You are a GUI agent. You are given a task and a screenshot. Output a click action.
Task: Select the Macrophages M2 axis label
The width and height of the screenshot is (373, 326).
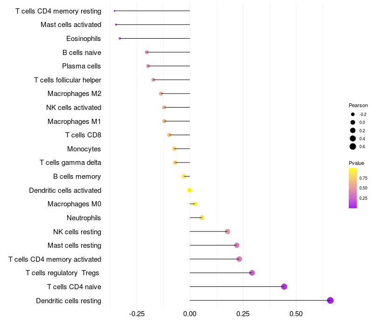click(x=74, y=94)
